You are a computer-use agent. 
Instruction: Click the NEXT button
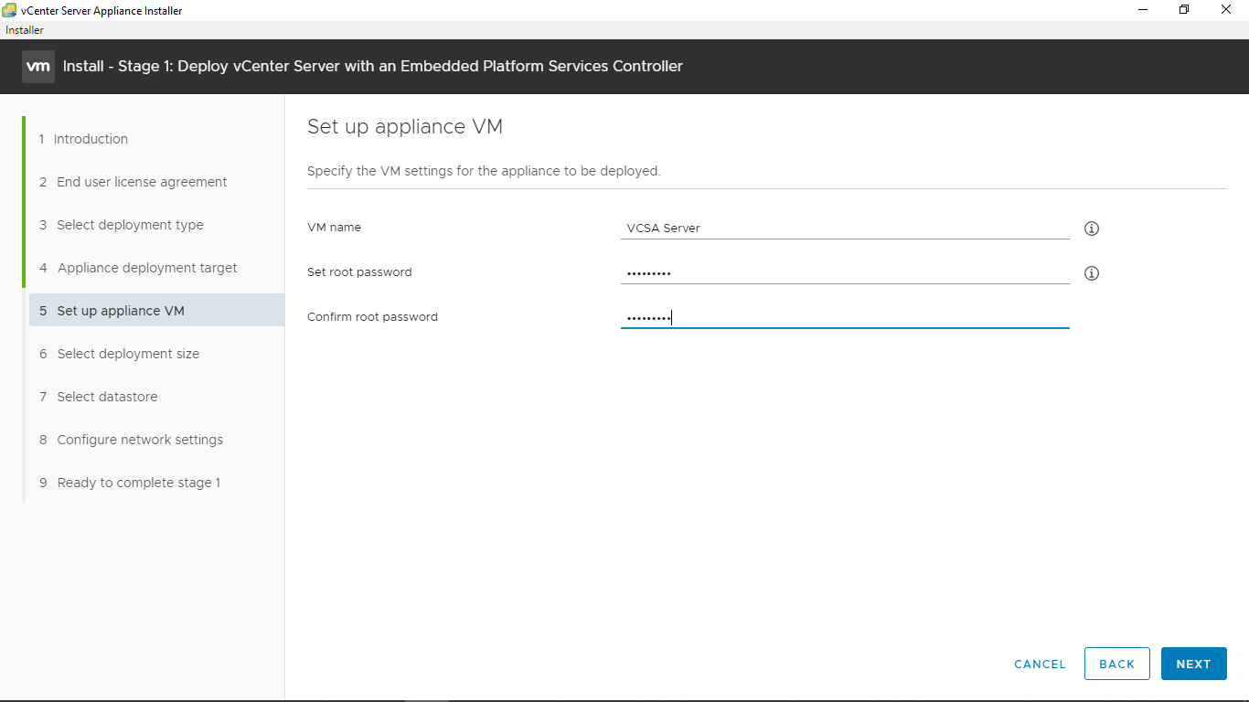tap(1193, 664)
